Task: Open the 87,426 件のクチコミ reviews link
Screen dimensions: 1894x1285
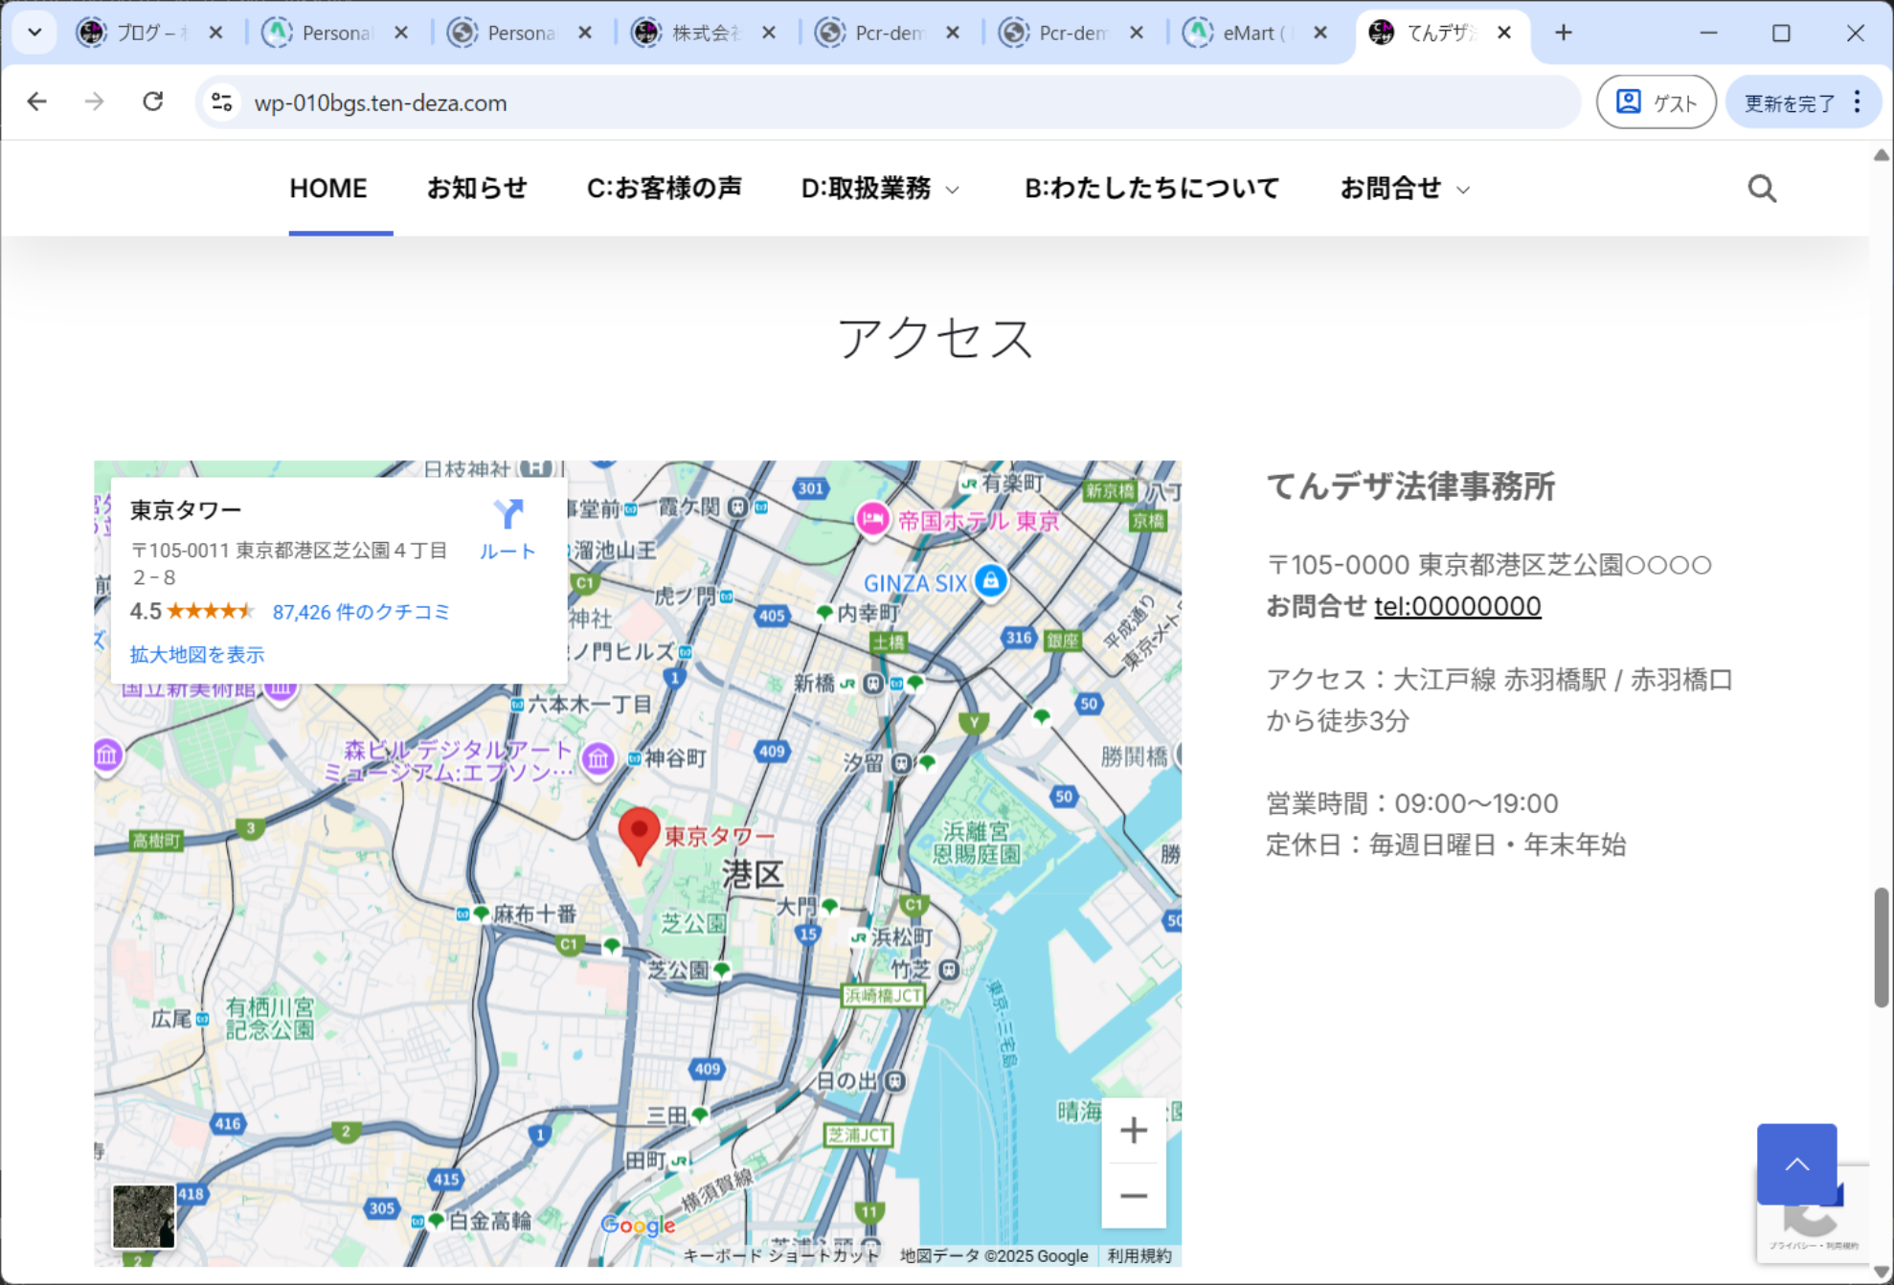Action: tap(360, 612)
